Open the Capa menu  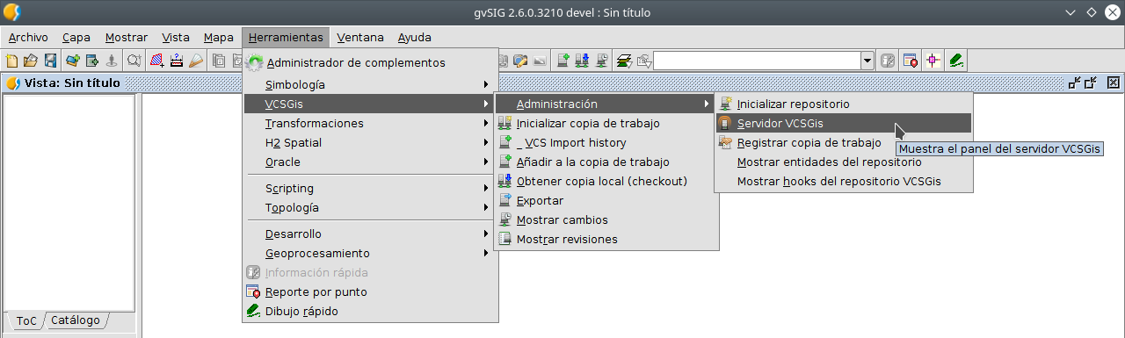tap(76, 38)
